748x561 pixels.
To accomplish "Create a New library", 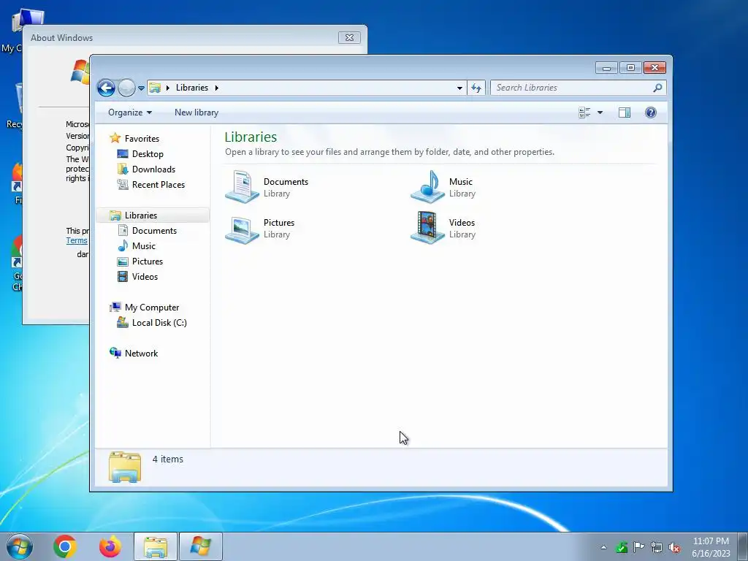I will coord(196,112).
